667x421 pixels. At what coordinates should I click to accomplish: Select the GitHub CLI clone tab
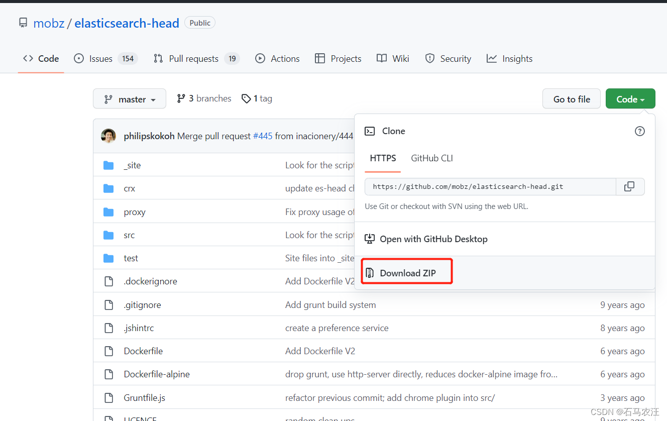point(432,158)
